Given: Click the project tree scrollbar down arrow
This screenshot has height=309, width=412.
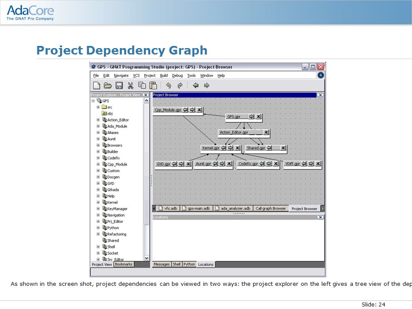Looking at the screenshot, I should coord(147,258).
